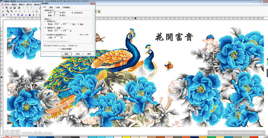Select the blue S stitch tool

click(x=33, y=15)
